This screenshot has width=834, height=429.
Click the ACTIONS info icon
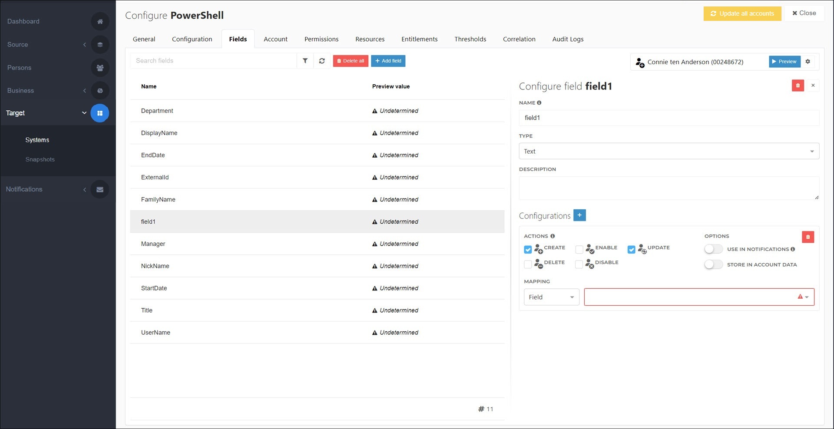[553, 236]
